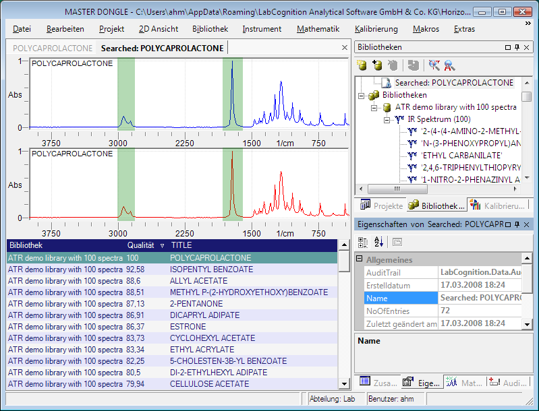Switch properties to categorized view

coord(362,241)
